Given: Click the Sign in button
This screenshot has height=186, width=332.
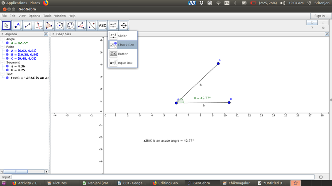Looking at the screenshot, I should [x=321, y=16].
